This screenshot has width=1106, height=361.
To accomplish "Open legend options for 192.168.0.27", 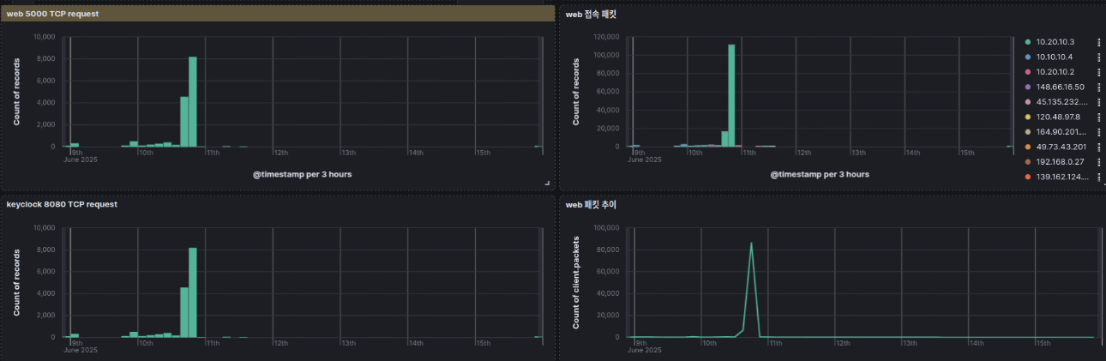I will pos(1098,162).
